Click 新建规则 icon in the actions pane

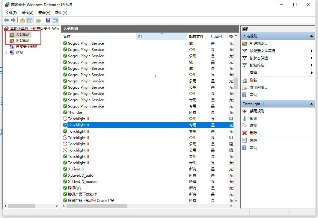(x=245, y=43)
